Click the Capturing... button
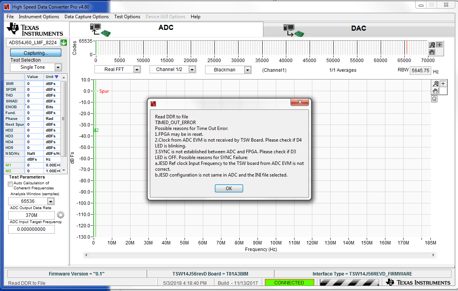Image resolution: width=458 pixels, height=291 pixels. [x=36, y=53]
